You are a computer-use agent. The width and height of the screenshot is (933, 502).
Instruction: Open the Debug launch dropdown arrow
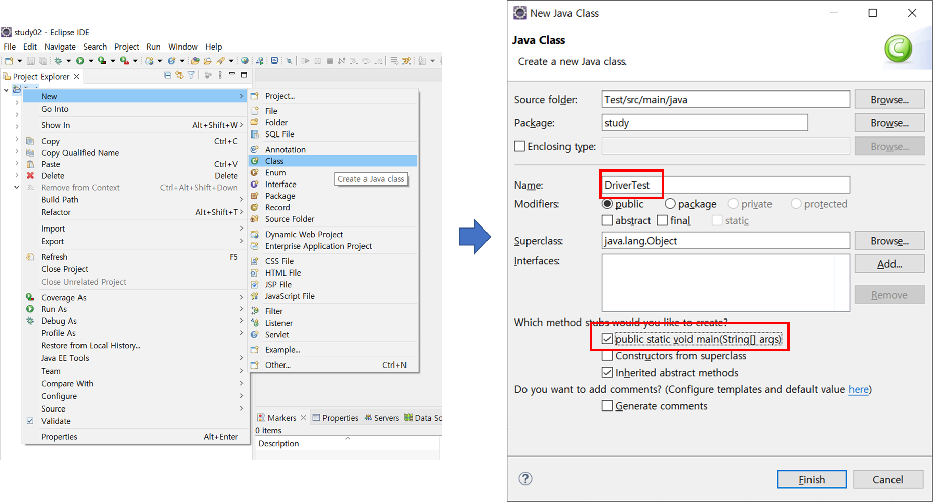(x=69, y=61)
